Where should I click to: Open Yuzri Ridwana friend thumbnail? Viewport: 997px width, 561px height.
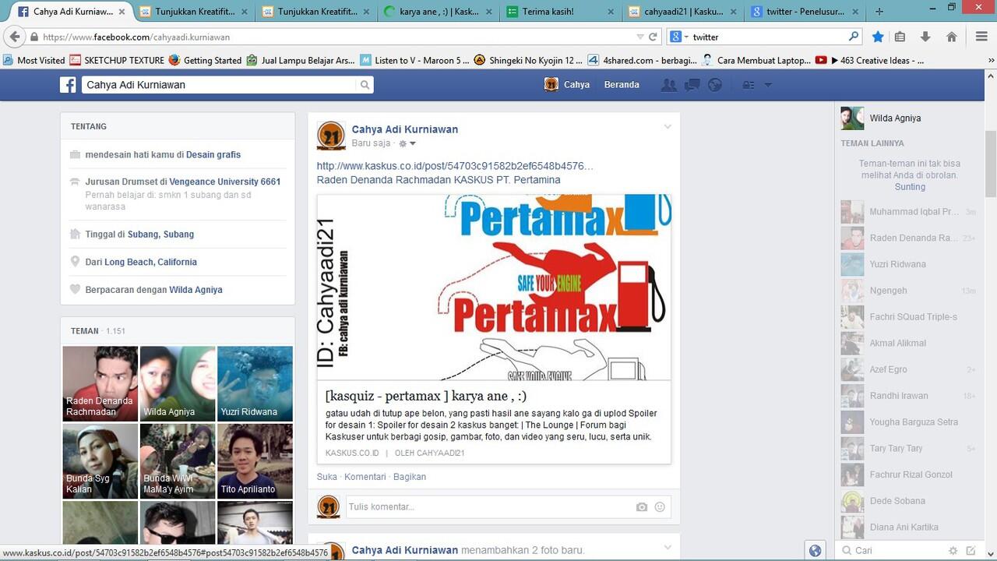tap(255, 384)
